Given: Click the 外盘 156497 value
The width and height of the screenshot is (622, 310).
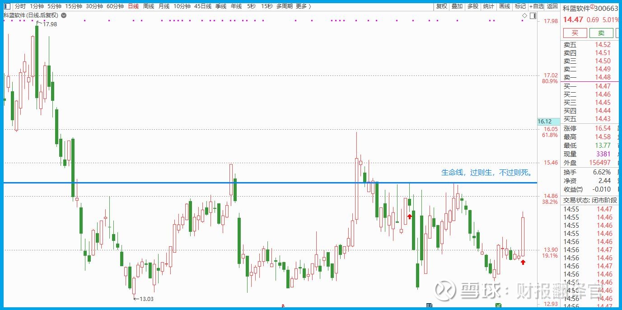Looking at the screenshot, I should (600, 163).
